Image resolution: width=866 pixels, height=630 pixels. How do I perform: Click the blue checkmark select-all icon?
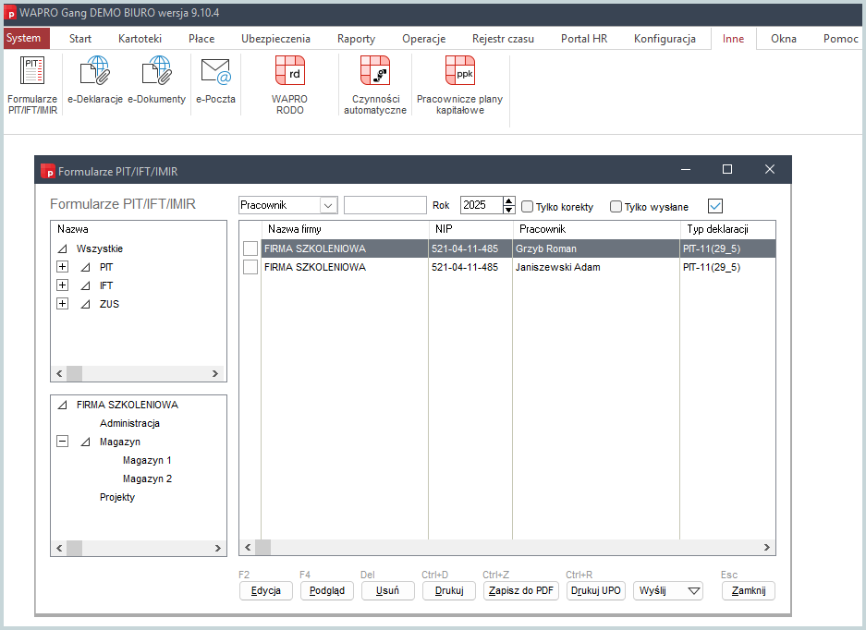click(714, 206)
